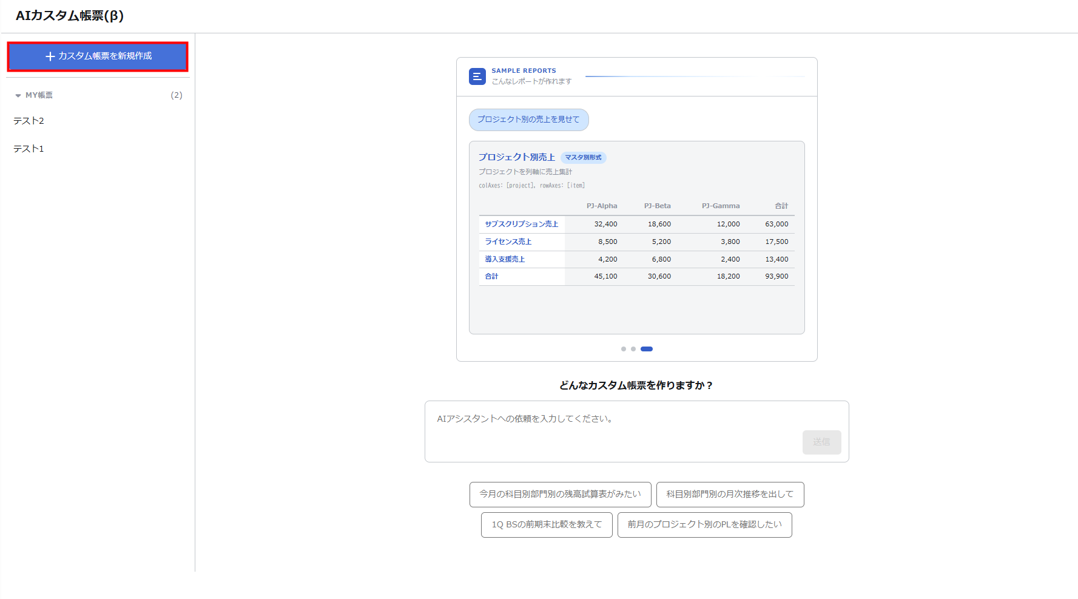The image size is (1078, 599).
Task: Choose 科目別部門別の月次推移を出して suggestion
Action: pyautogui.click(x=730, y=494)
